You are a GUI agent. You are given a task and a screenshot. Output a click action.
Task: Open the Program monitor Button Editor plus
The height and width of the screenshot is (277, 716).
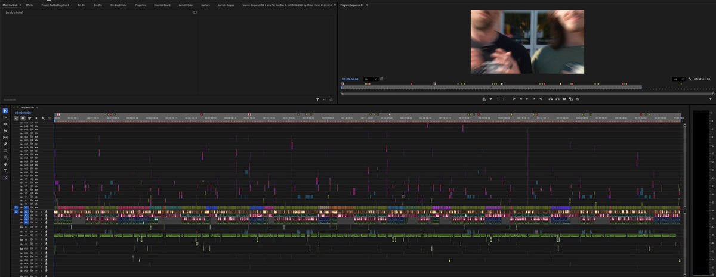click(x=710, y=99)
